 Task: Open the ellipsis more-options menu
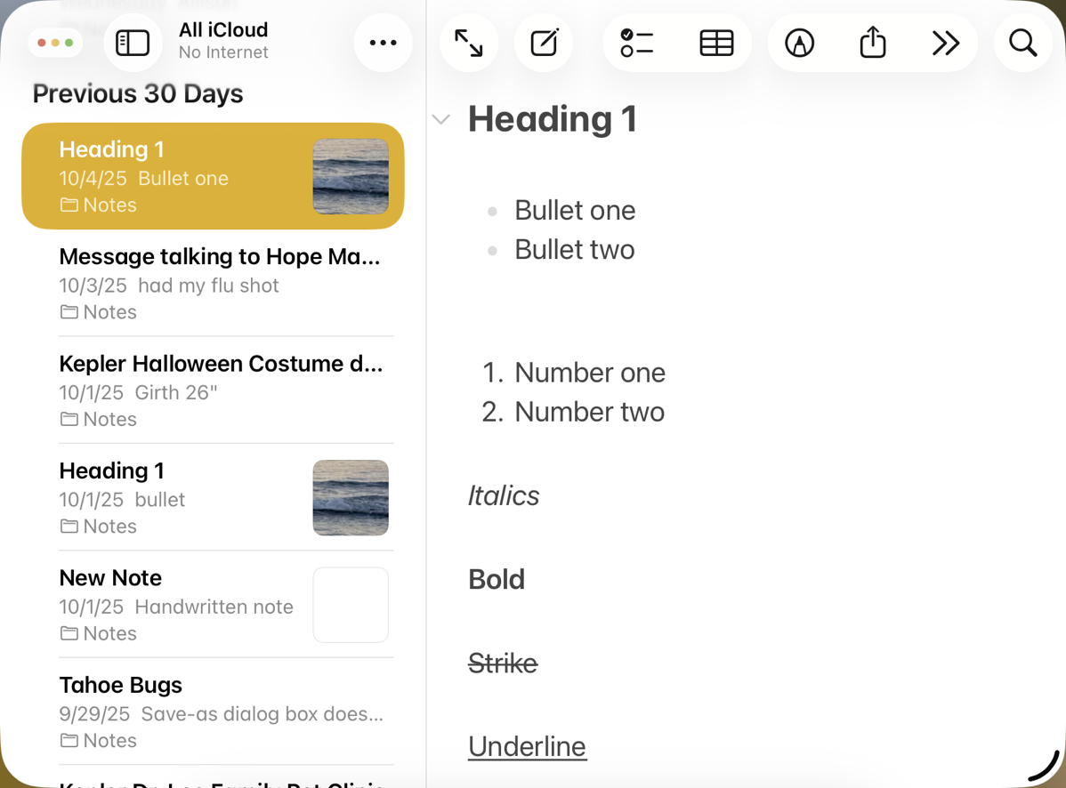[383, 42]
